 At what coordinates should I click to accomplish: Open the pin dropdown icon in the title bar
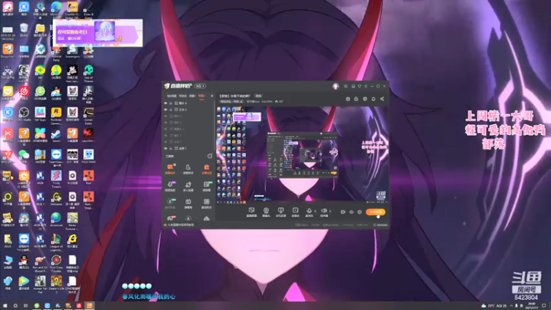pyautogui.click(x=359, y=86)
